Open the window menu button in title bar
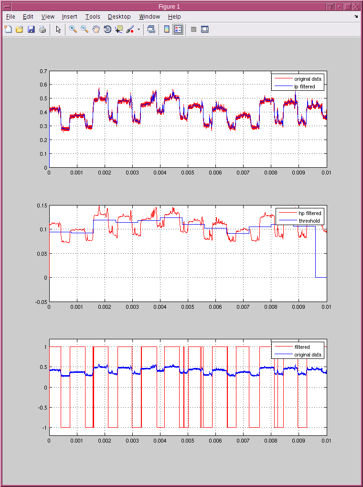363x487 pixels. tap(6, 7)
